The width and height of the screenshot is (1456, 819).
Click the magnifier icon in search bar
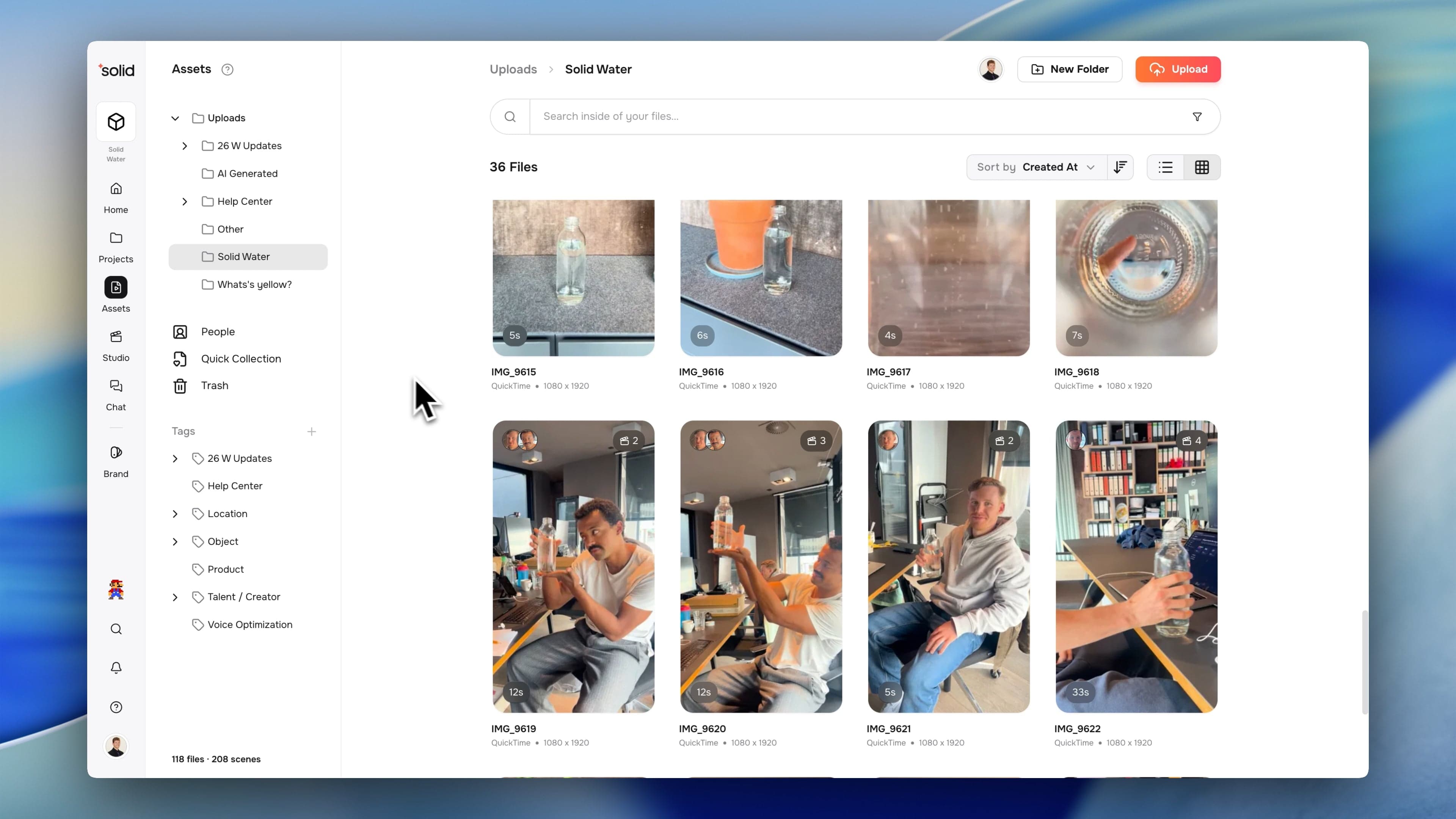(510, 116)
